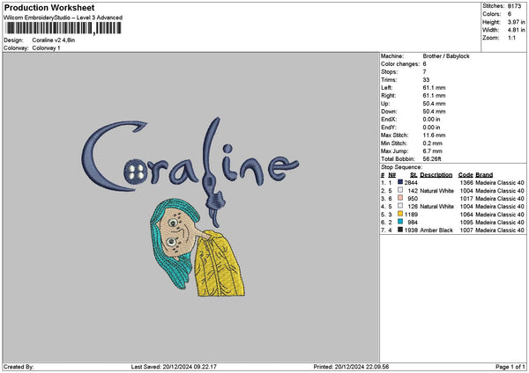Click the Trims value 33

point(426,80)
